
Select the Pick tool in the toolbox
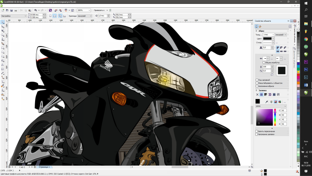pyautogui.click(x=3, y=22)
